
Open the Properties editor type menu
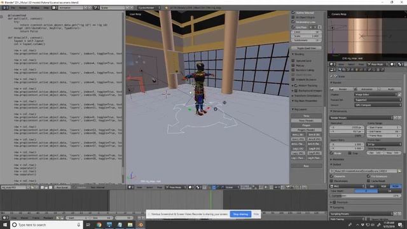pos(333,69)
